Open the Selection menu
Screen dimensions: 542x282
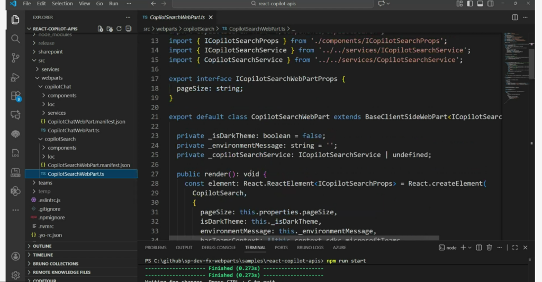62,4
